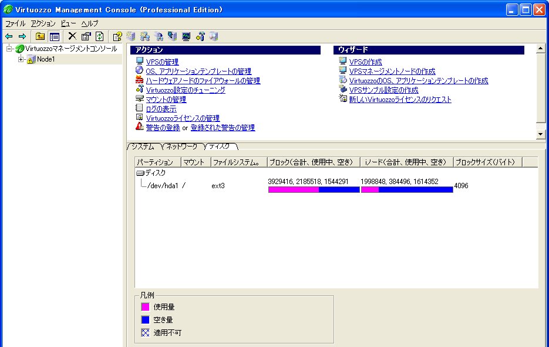Image resolution: width=549 pixels, height=347 pixels.
Task: Sort by the ファイルシステム column header
Action: pyautogui.click(x=239, y=162)
